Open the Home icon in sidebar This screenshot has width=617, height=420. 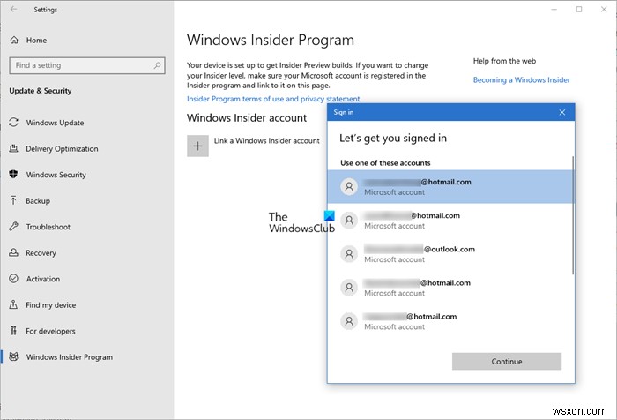pos(14,40)
